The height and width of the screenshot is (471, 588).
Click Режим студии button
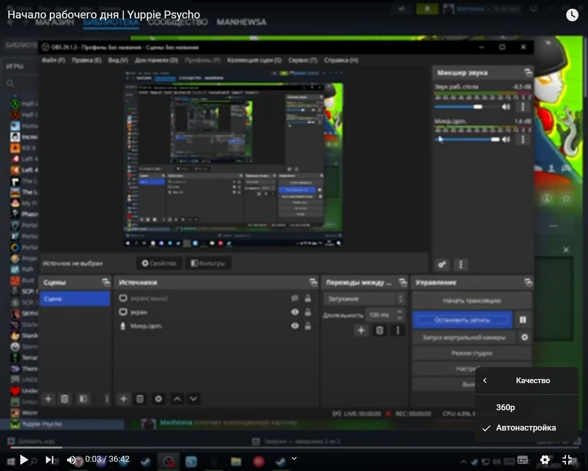(x=472, y=353)
